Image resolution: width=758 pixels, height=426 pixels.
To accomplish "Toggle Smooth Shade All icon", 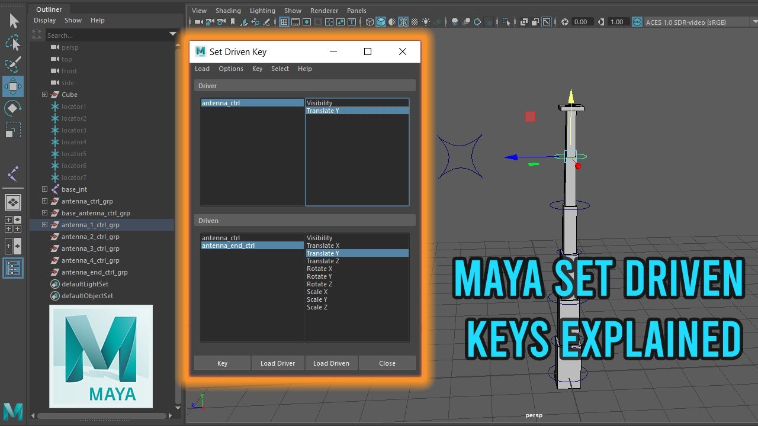I will point(380,22).
